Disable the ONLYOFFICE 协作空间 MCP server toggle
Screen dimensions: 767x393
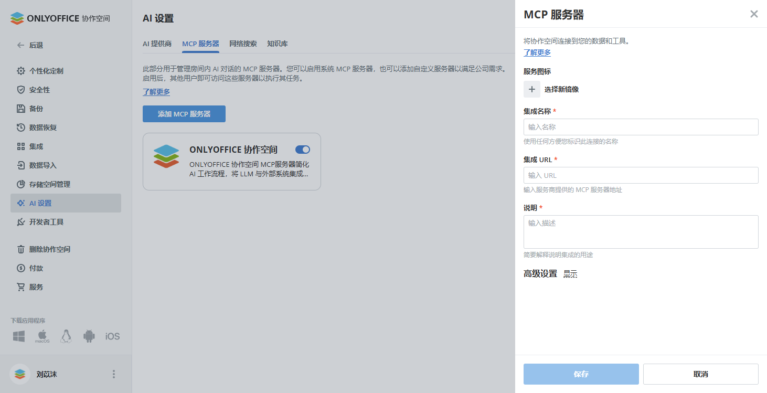pyautogui.click(x=302, y=149)
